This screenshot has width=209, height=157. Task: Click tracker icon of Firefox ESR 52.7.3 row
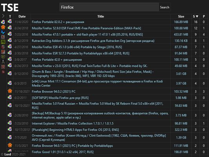(x=10, y=53)
